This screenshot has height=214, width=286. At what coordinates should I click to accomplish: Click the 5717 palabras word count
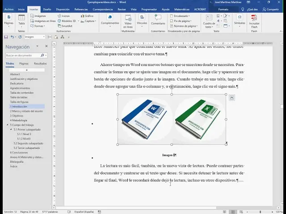pos(50,212)
